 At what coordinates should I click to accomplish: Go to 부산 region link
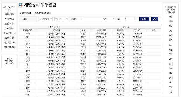point(171,21)
